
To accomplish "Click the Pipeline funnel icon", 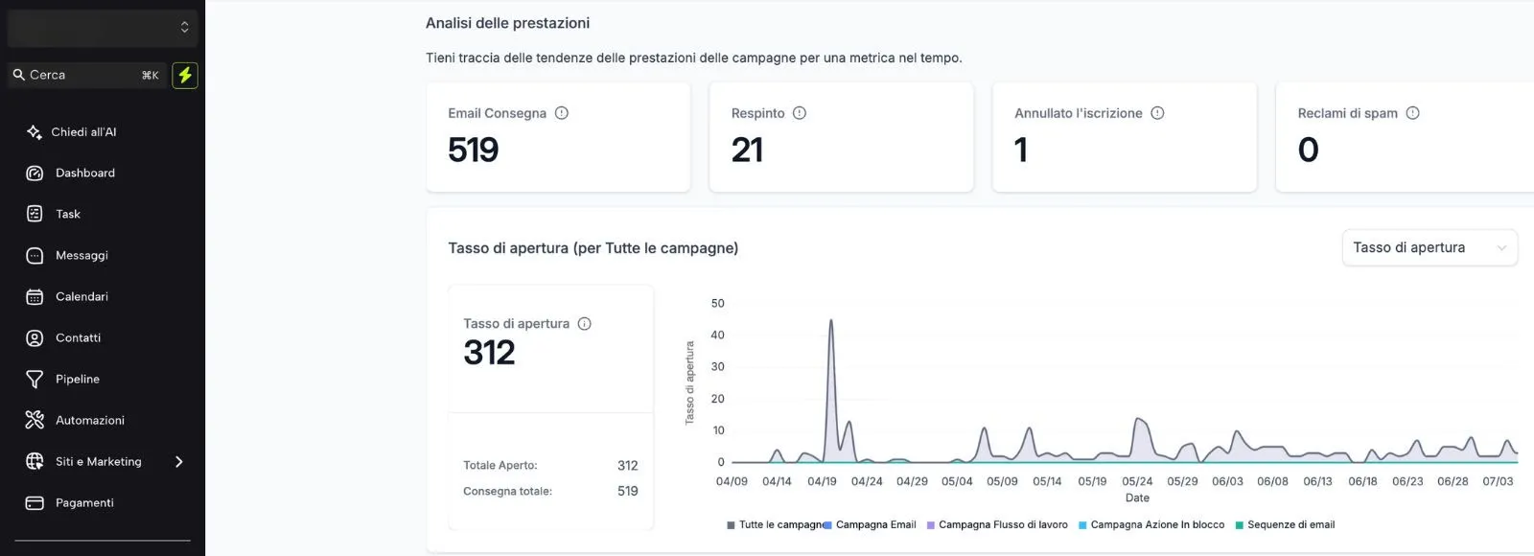I will coord(35,380).
